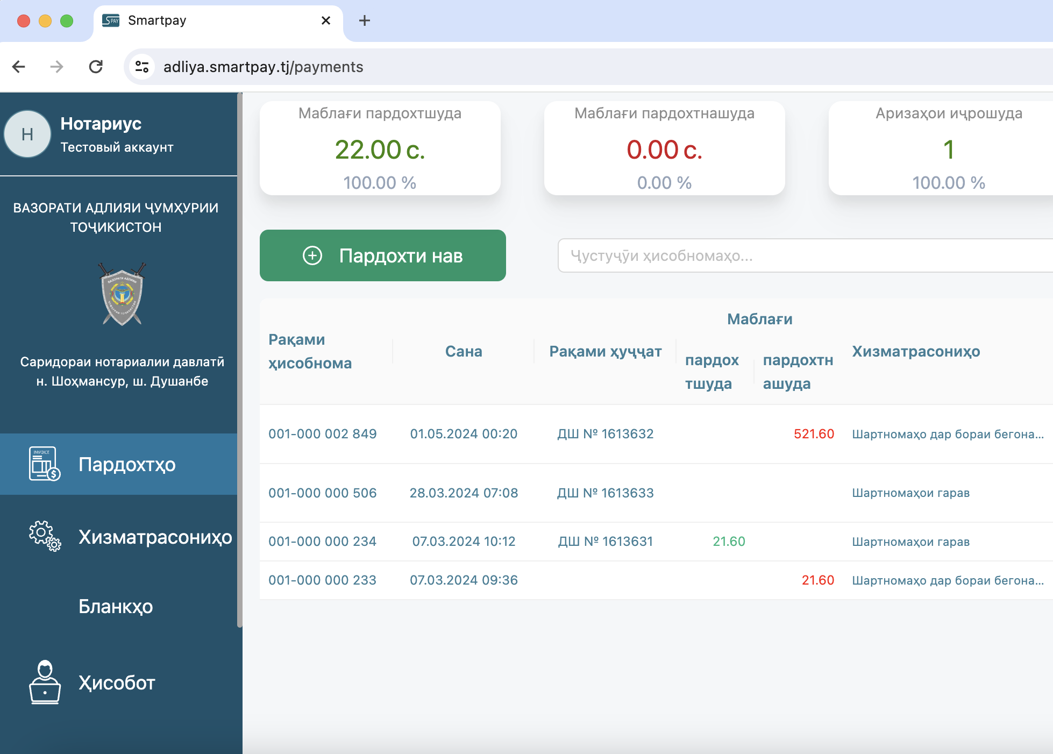Click the Сана column header

[464, 351]
